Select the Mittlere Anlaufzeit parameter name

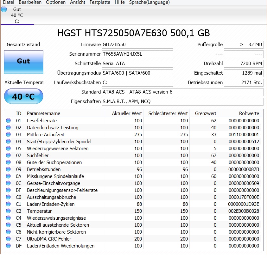point(46,135)
